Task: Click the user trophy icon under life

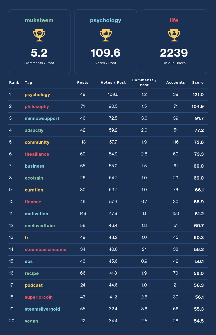Action: [x=174, y=35]
